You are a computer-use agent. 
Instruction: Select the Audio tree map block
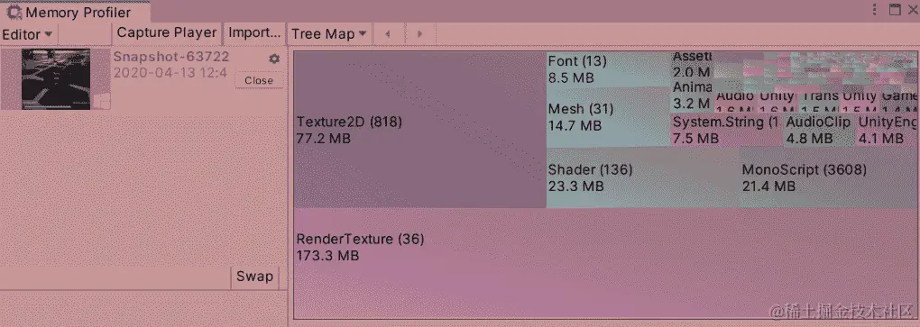[x=736, y=102]
